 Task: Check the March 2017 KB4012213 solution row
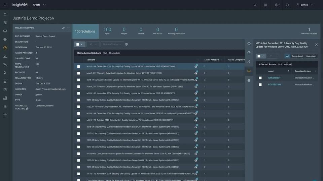(78, 73)
